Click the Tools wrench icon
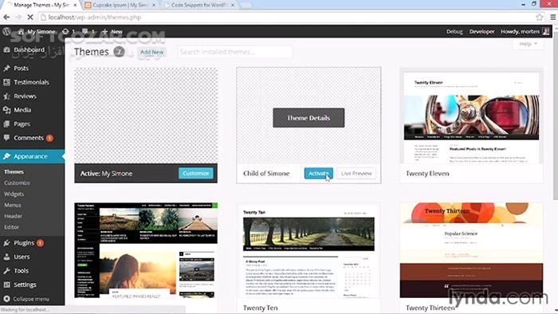 (x=6, y=271)
